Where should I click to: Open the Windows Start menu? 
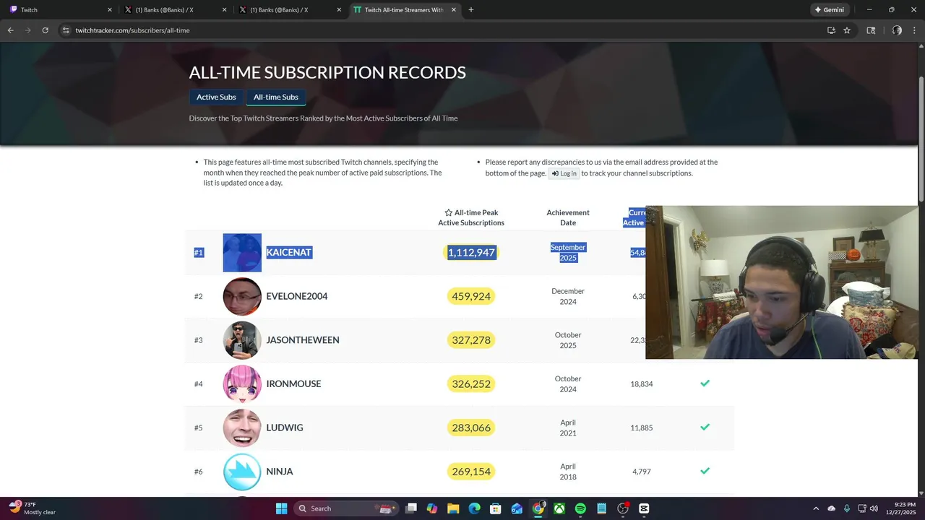tap(282, 508)
